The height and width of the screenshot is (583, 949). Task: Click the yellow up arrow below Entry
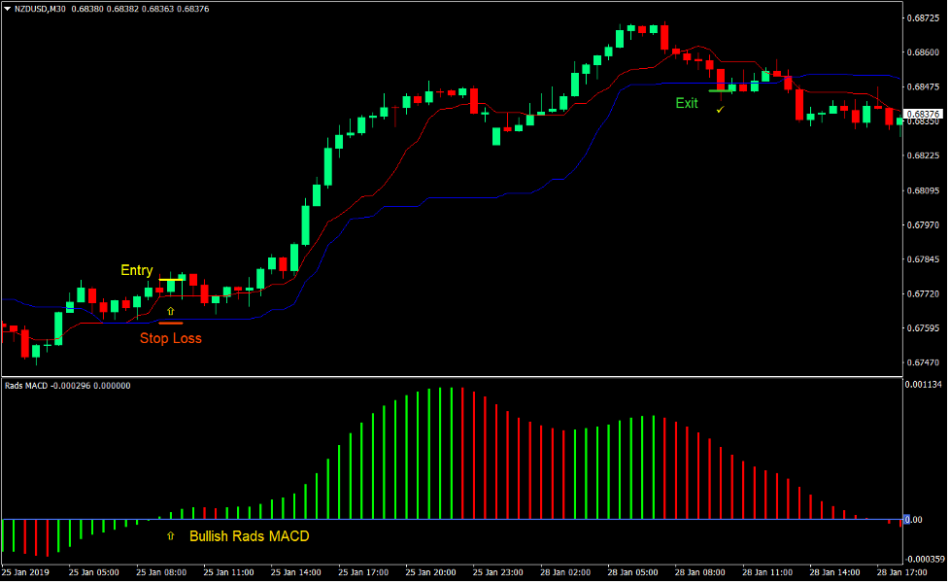(171, 309)
